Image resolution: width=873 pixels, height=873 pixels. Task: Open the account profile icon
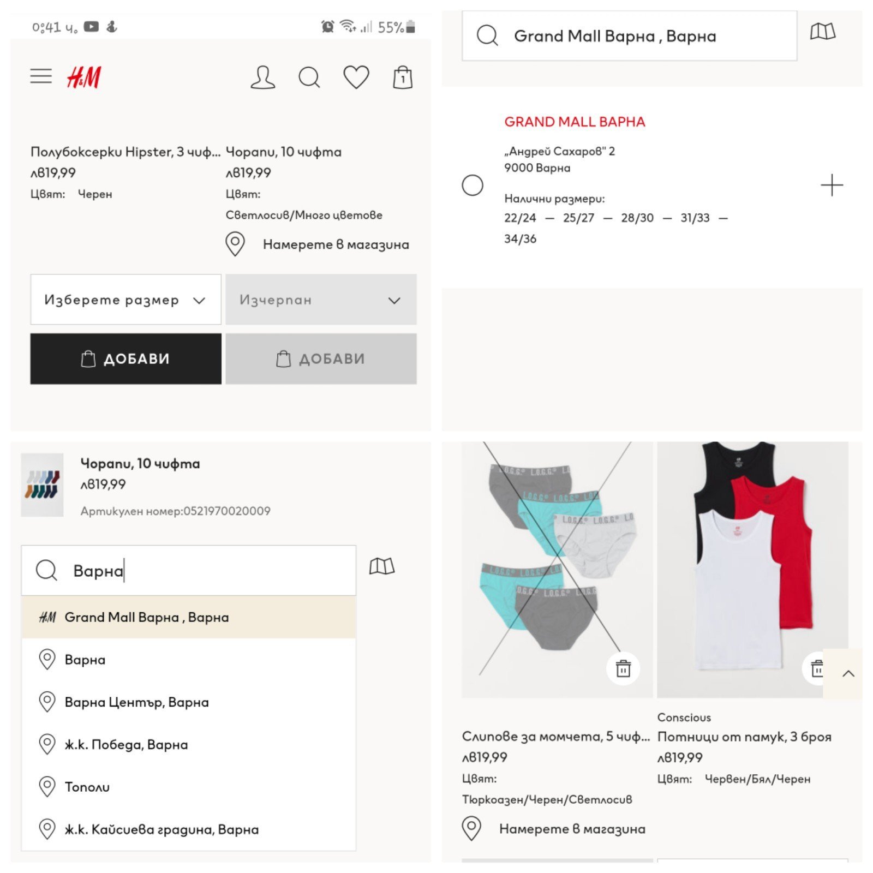(x=262, y=77)
